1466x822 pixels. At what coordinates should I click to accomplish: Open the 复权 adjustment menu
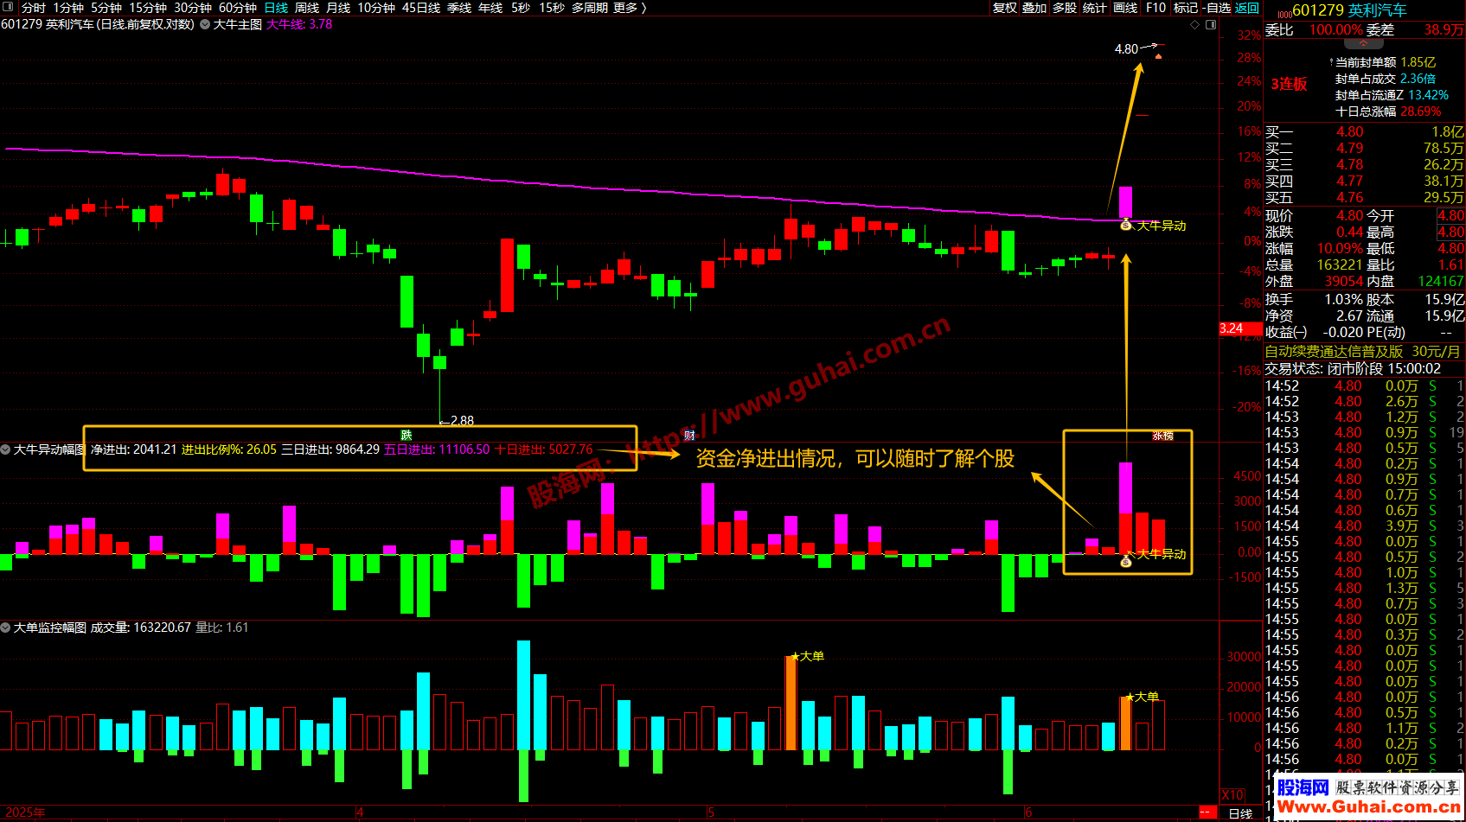pos(1004,8)
